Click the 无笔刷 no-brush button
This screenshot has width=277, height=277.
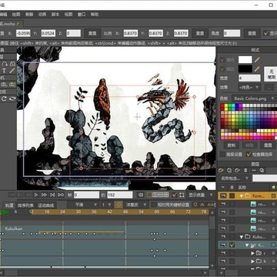tap(272, 74)
